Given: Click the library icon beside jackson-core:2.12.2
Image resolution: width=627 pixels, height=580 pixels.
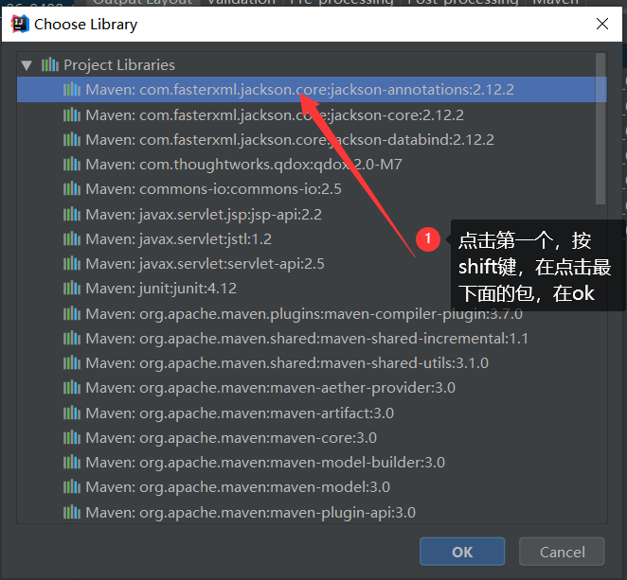Looking at the screenshot, I should [x=72, y=115].
